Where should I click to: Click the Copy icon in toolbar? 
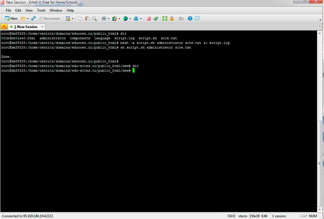(x=80, y=18)
